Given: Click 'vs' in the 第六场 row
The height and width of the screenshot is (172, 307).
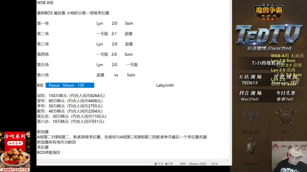Looking at the screenshot, I should pyautogui.click(x=116, y=75).
